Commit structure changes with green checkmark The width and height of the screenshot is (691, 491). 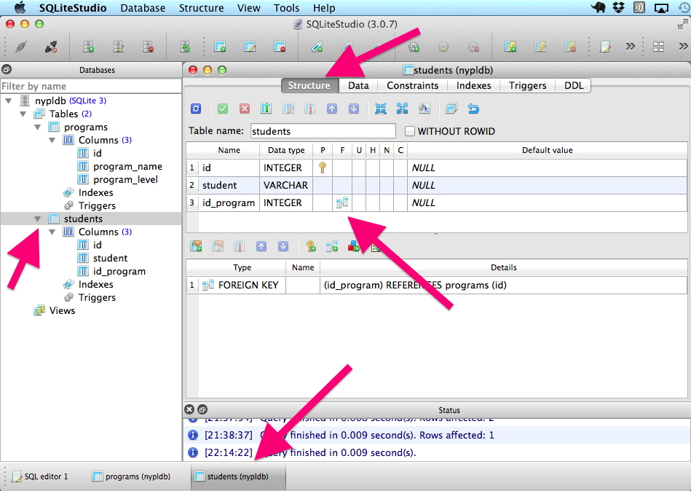(x=223, y=109)
